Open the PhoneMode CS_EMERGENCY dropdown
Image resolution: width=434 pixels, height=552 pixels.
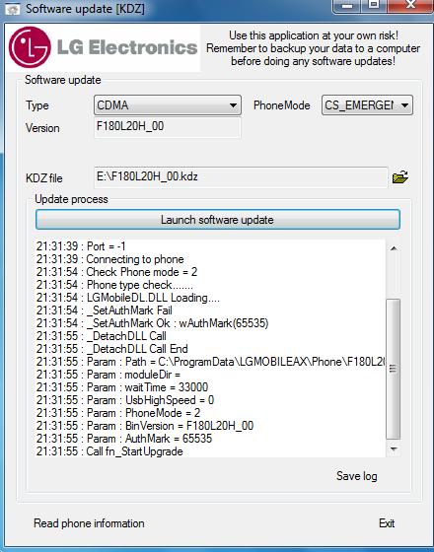(x=367, y=104)
